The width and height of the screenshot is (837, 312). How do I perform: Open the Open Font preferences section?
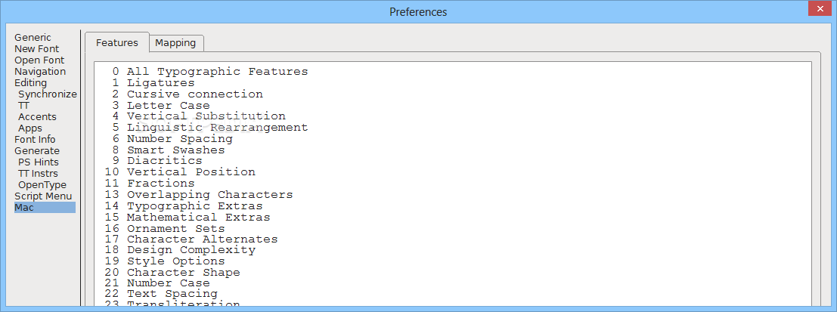[x=39, y=60]
